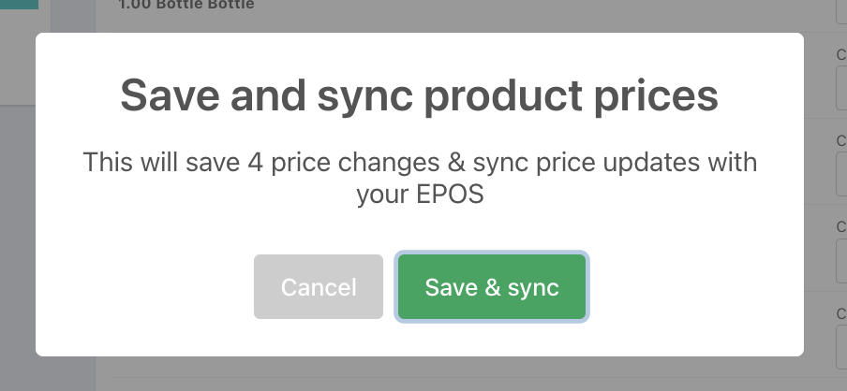The height and width of the screenshot is (391, 847).
Task: Select the "1.00 Bottle Bottle" product label
Action: coord(186,5)
